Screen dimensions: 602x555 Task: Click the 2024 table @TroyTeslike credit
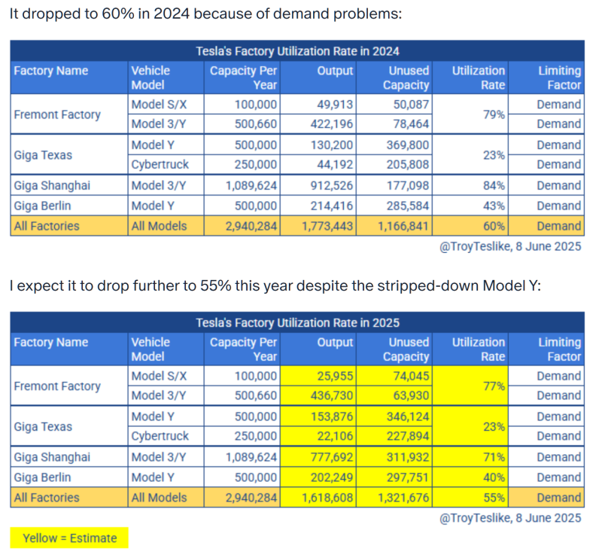510,246
